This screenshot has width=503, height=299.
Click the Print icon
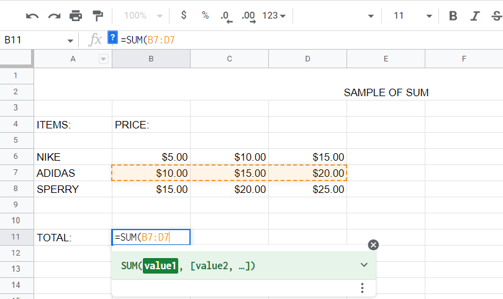click(76, 16)
